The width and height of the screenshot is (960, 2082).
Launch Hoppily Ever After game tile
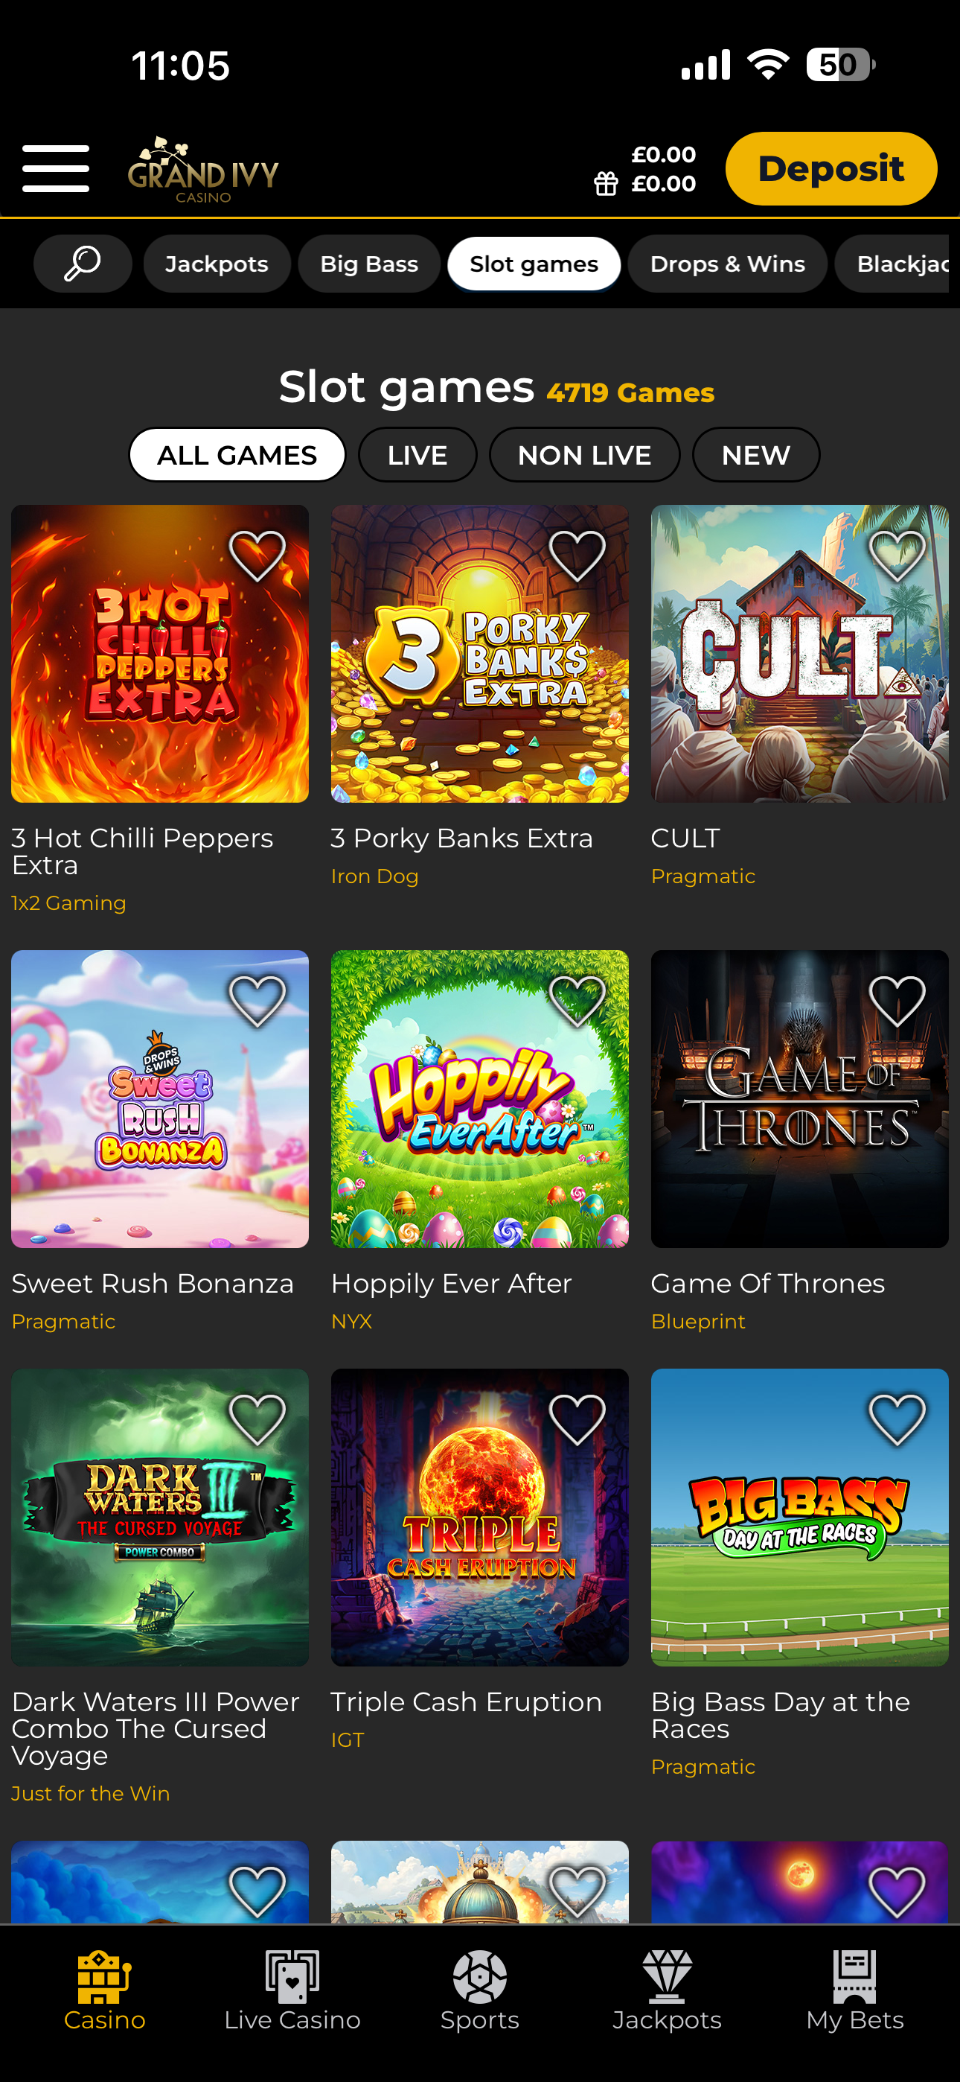click(480, 1099)
